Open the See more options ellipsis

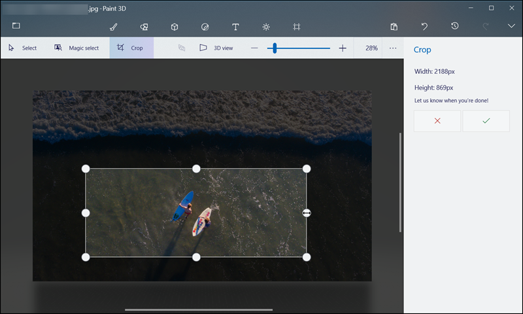[393, 48]
